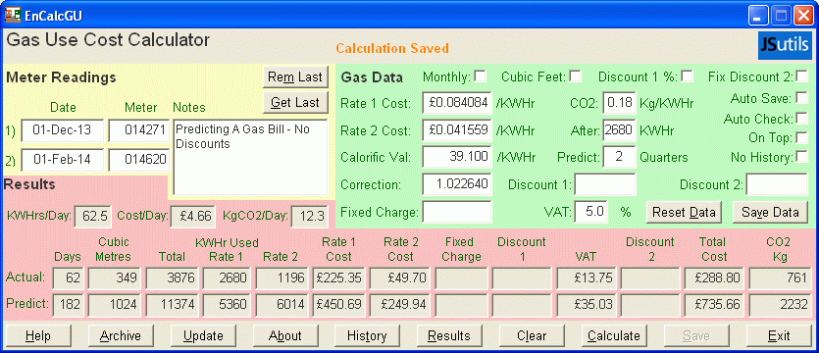The height and width of the screenshot is (353, 819).
Task: Focus the empty Fixed Charge field
Action: pyautogui.click(x=457, y=212)
